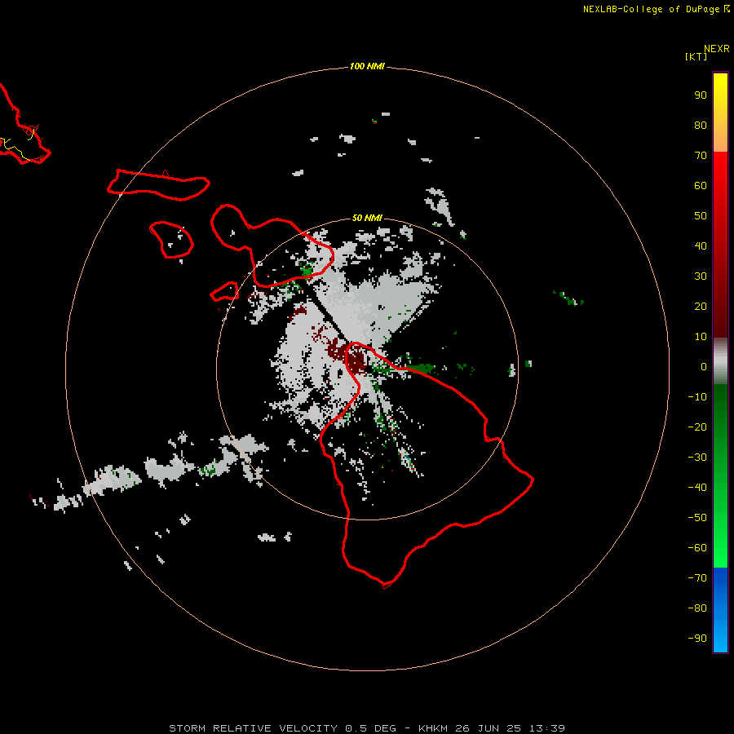Viewport: 734px width, 734px height.
Task: Click the scale label reading positive 60
Action: 701,185
